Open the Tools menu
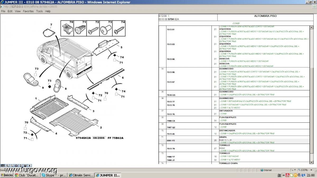This screenshot has width=317, height=178. (39, 11)
